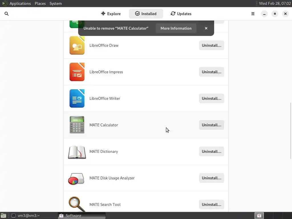Click the MATE Search Tool magnifier icon
This screenshot has width=292, height=219.
pyautogui.click(x=77, y=204)
